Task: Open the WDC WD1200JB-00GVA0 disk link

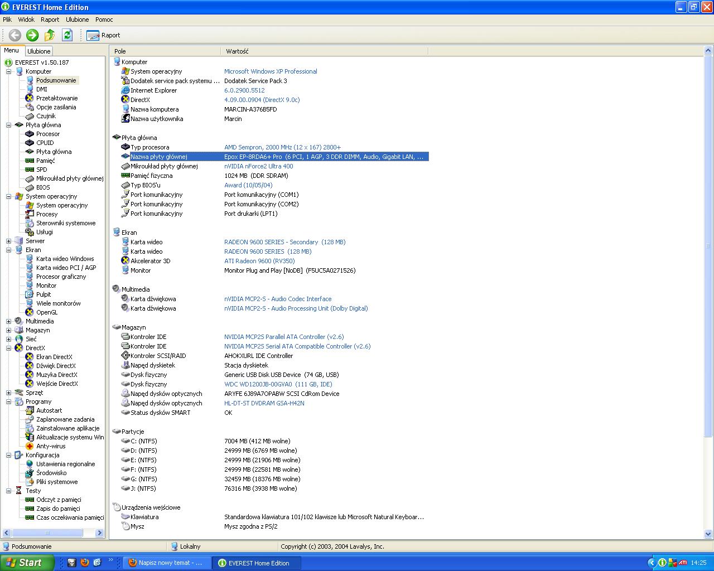Action: pyautogui.click(x=278, y=384)
